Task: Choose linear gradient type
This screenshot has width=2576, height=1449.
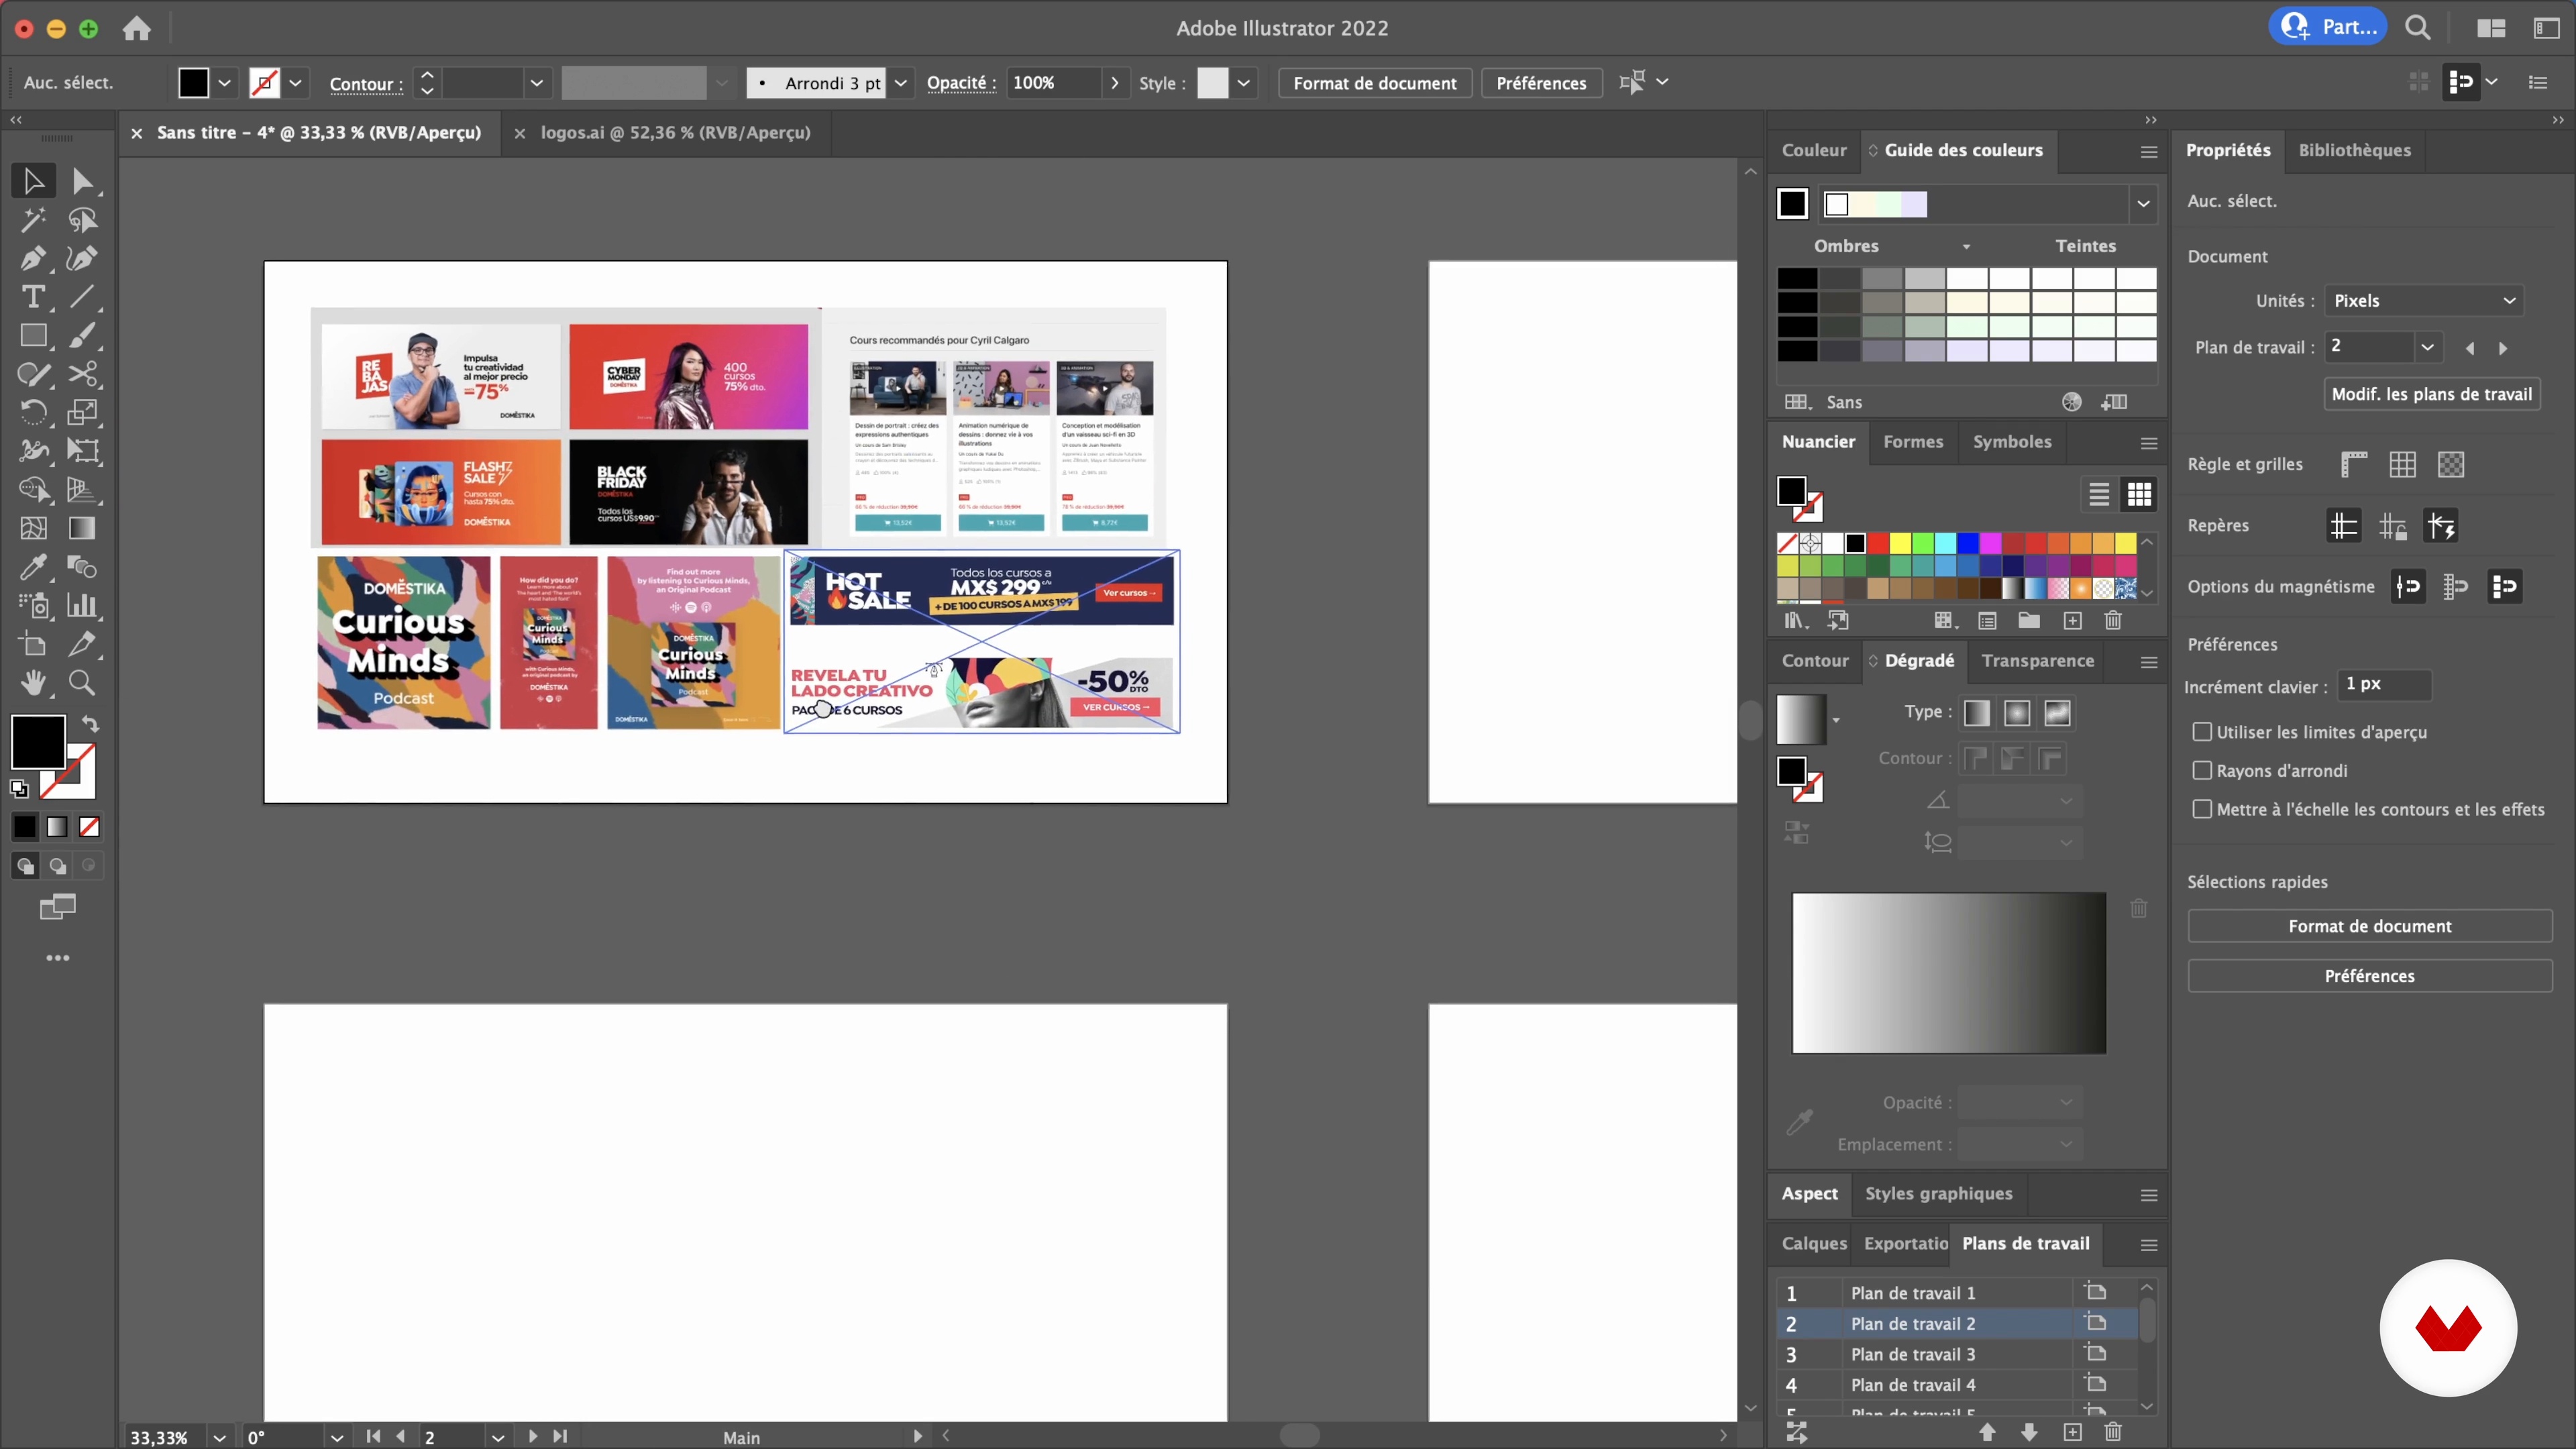Action: pyautogui.click(x=1977, y=712)
